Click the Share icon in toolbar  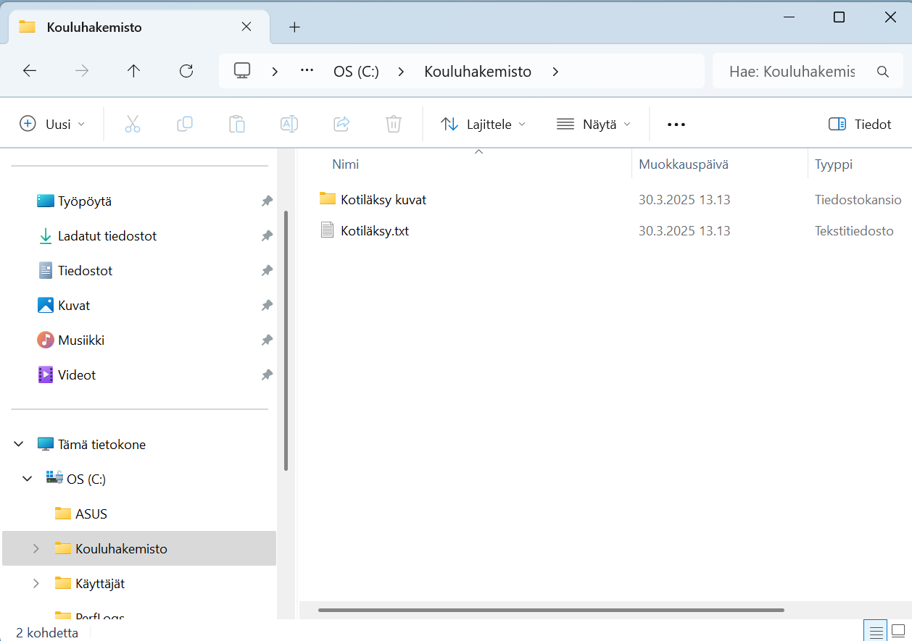point(341,124)
